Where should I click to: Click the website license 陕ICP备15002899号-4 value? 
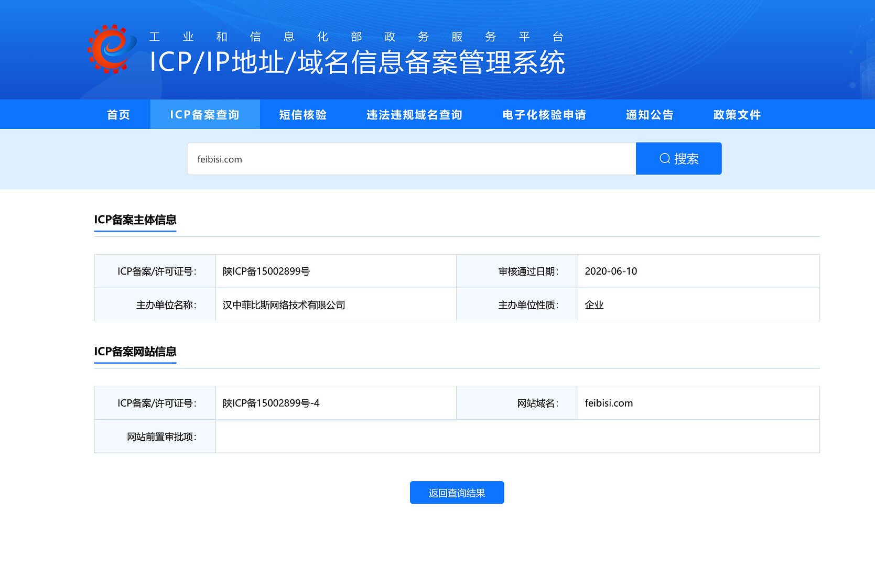[271, 404]
